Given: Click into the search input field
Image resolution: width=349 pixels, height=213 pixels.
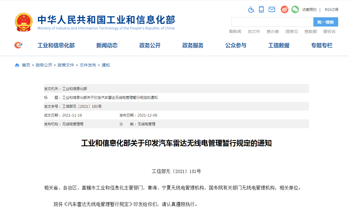Looking at the screenshot, I should coord(272,22).
